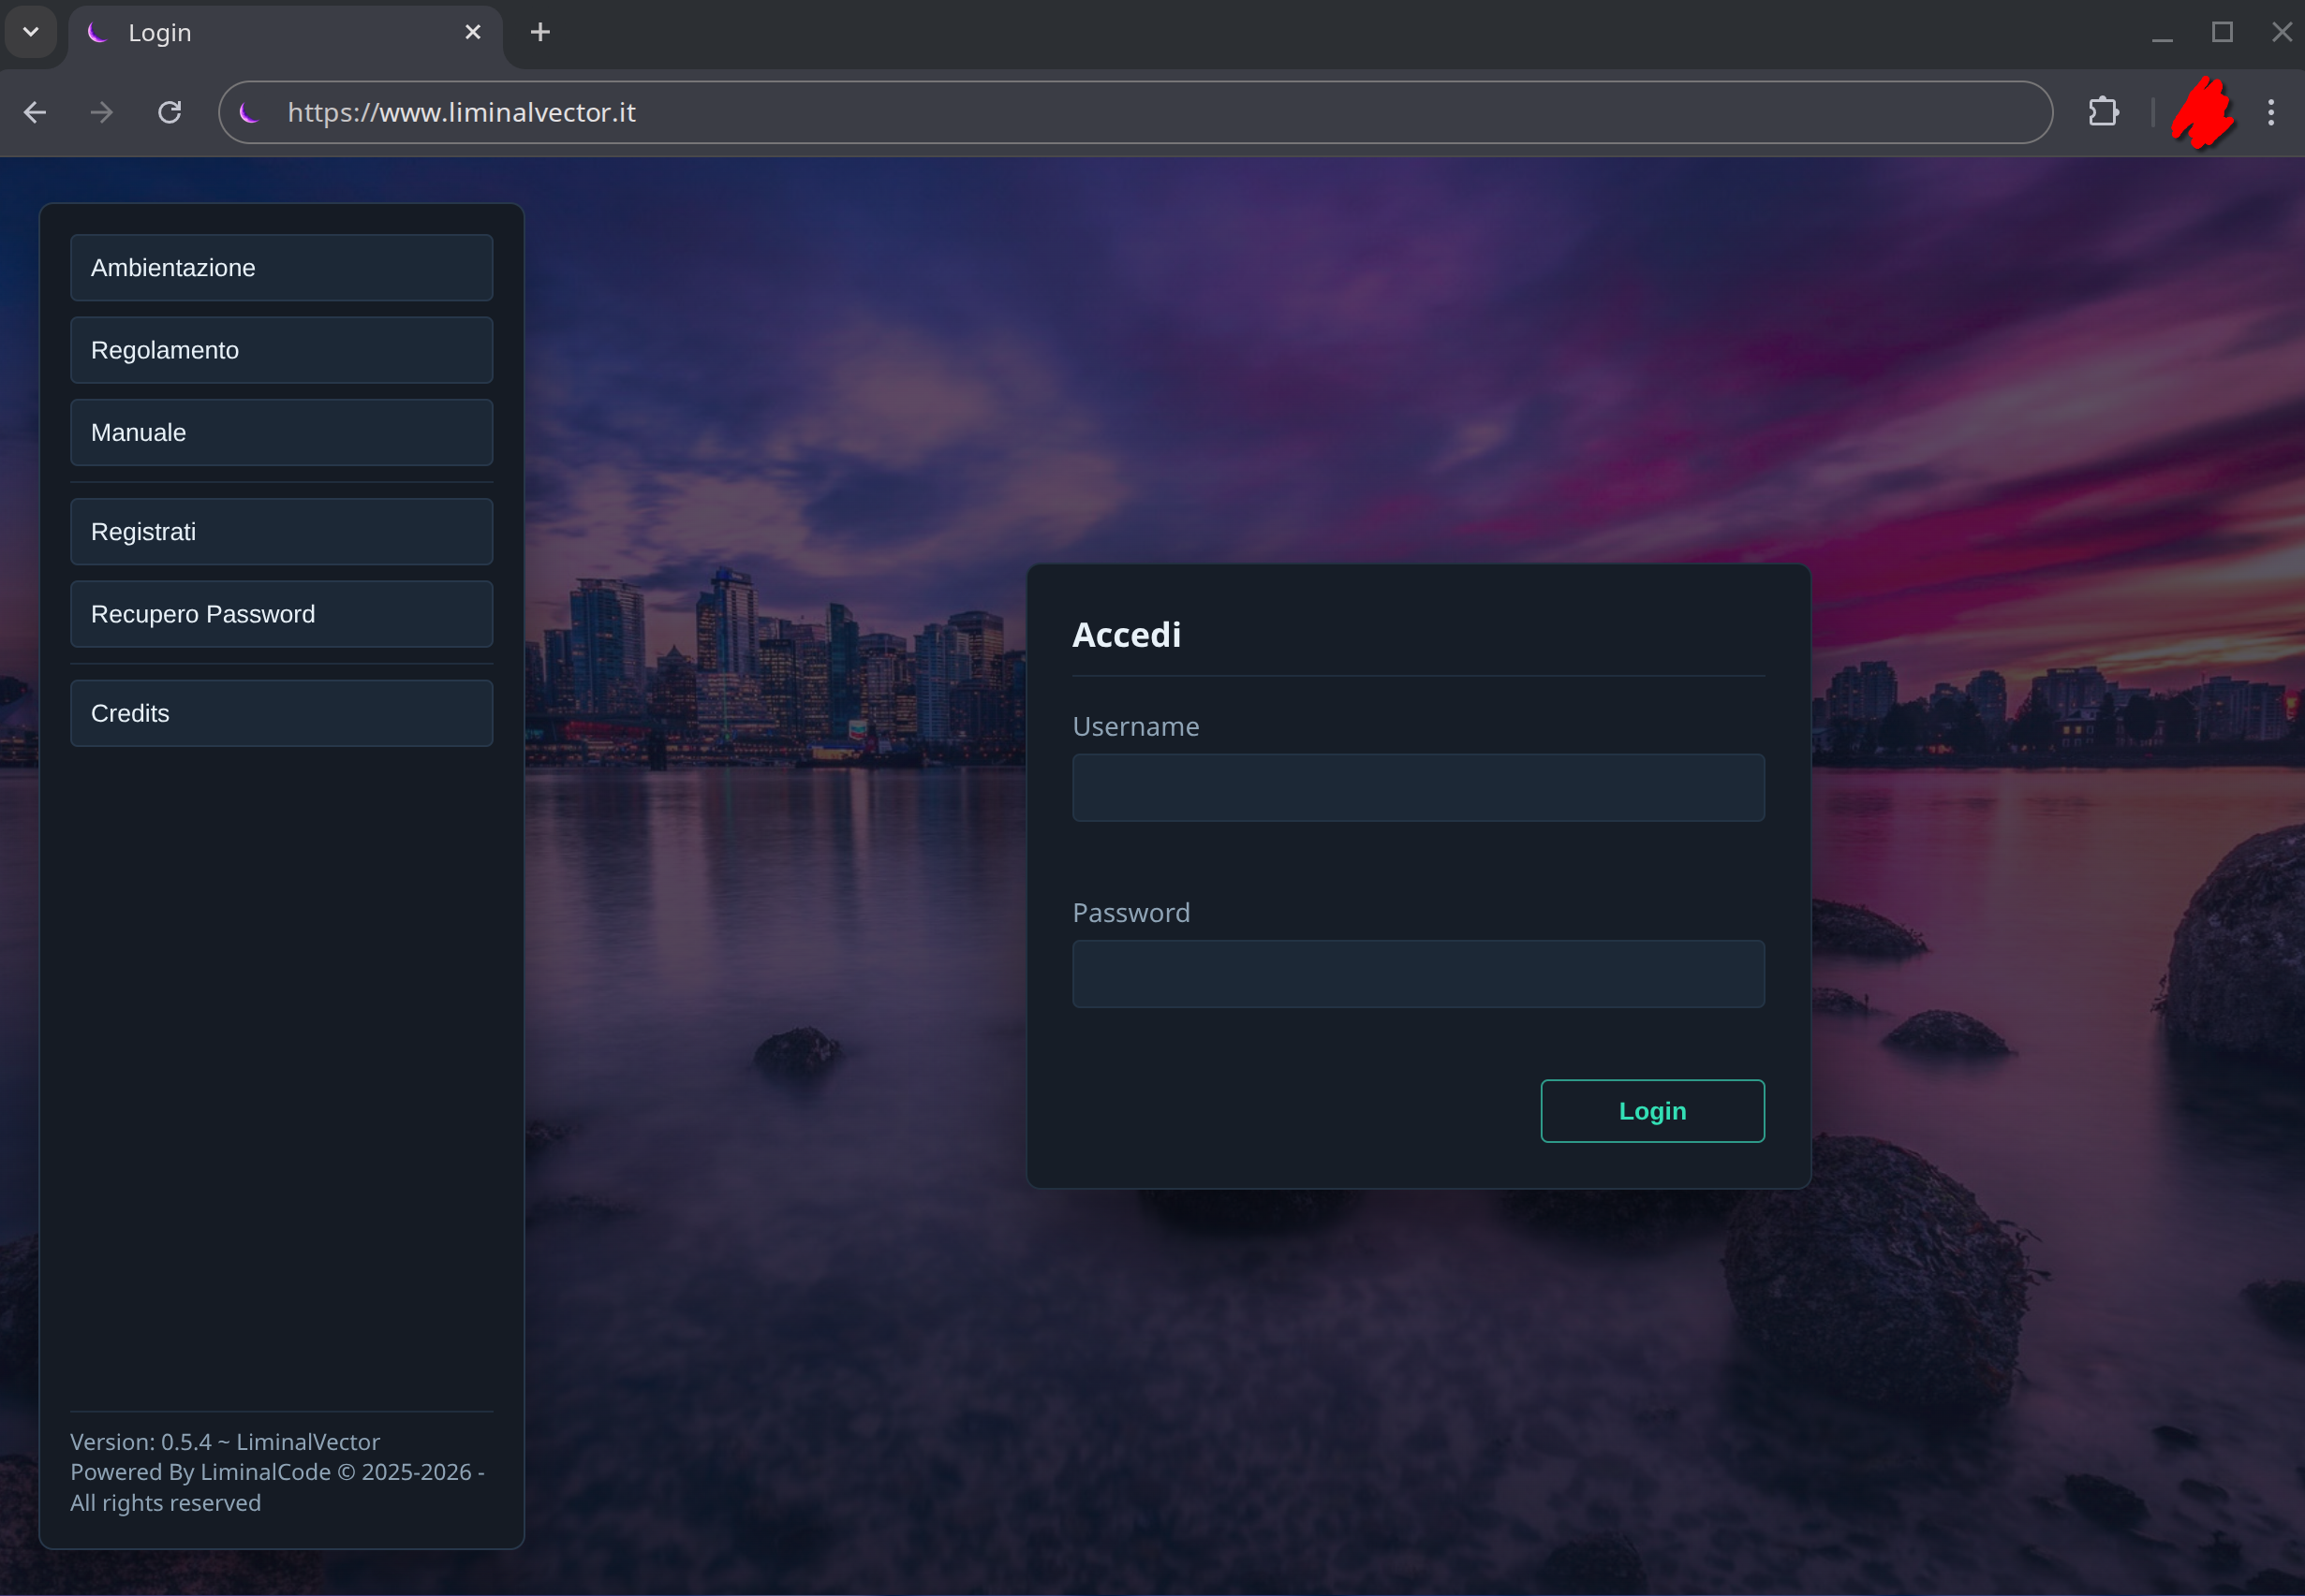2305x1596 pixels.
Task: Maximize the browser window
Action: pyautogui.click(x=2222, y=33)
